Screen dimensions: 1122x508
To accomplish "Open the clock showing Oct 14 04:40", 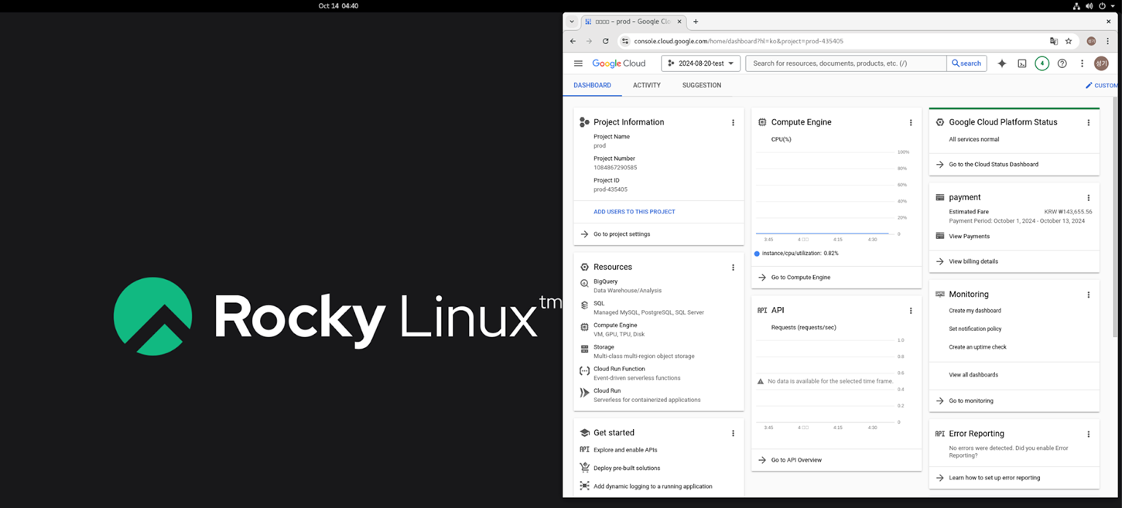I will (x=338, y=5).
